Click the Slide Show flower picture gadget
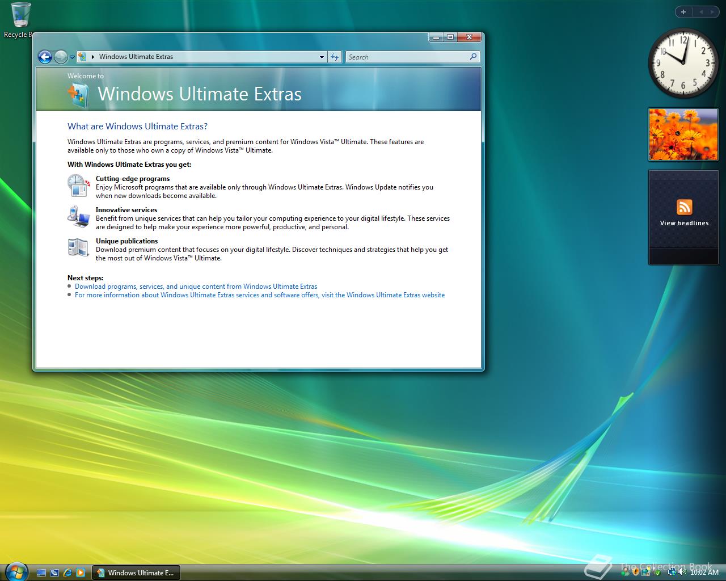Image resolution: width=726 pixels, height=581 pixels. point(683,134)
